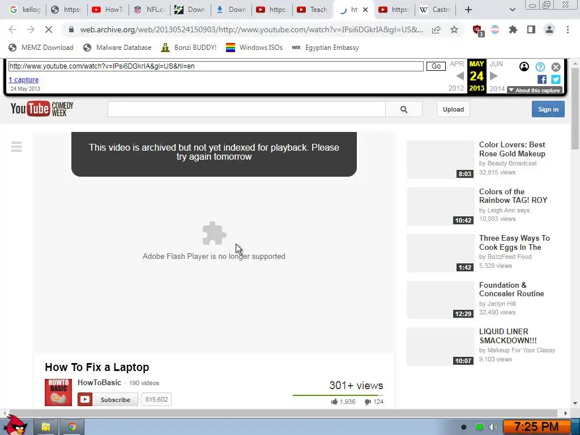
Task: Dislike video with thumbs down icon
Action: 368,402
